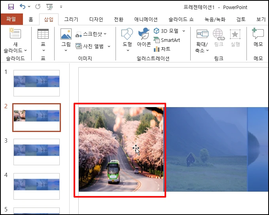The width and height of the screenshot is (269, 215).
Task: Select the 삽입 (Insert) tab
Action: [x=49, y=19]
